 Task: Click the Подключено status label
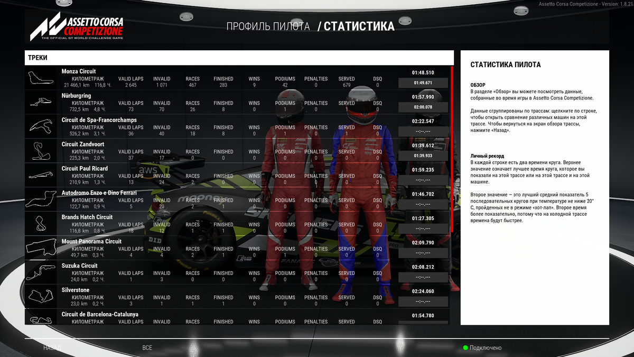coord(486,348)
